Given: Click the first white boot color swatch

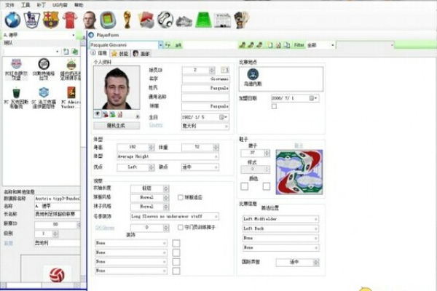Looking at the screenshot, I should [245, 186].
